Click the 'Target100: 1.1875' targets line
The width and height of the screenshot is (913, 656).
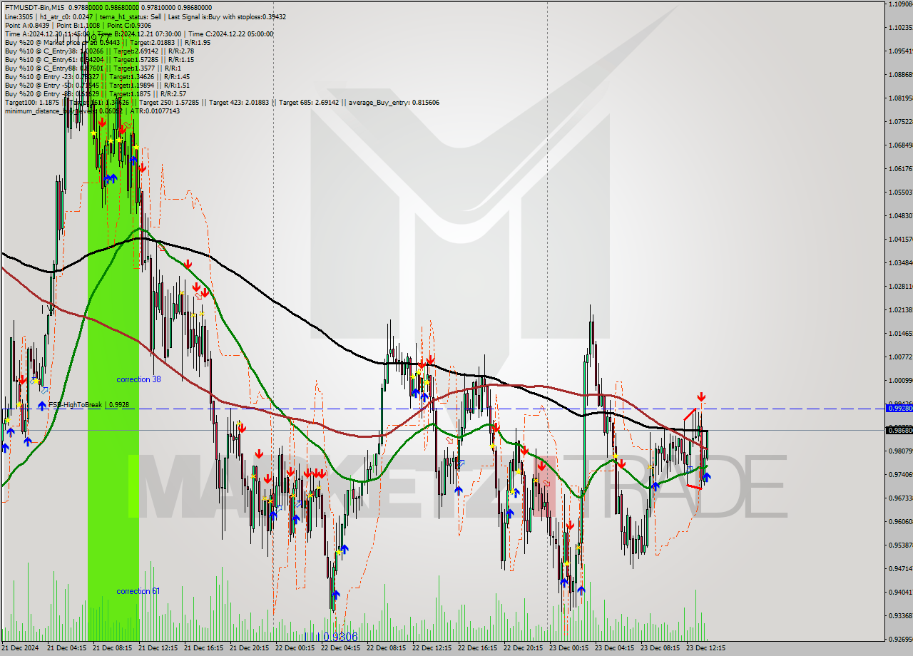(222, 102)
